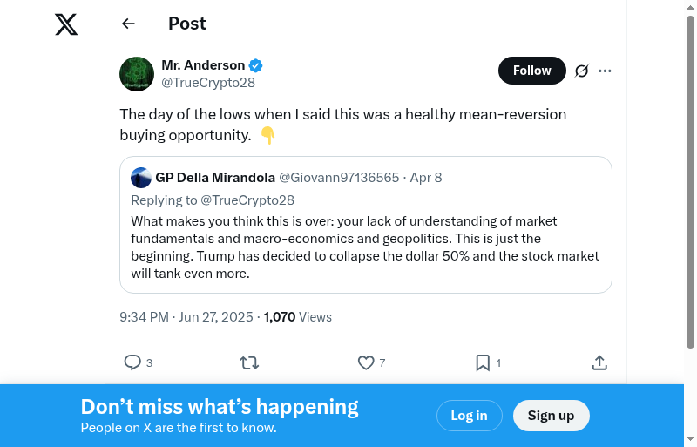The width and height of the screenshot is (697, 447).
Task: Bookmark this post
Action: [483, 362]
